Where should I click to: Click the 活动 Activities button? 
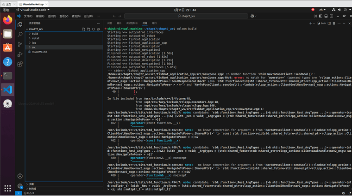[6, 10]
